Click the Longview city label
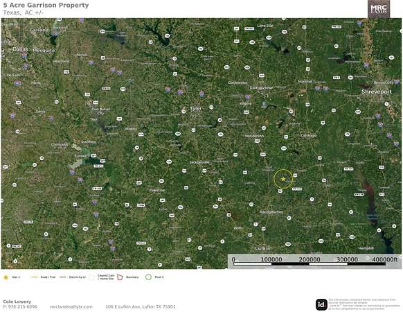The height and width of the screenshot is (312, 403). click(x=261, y=87)
